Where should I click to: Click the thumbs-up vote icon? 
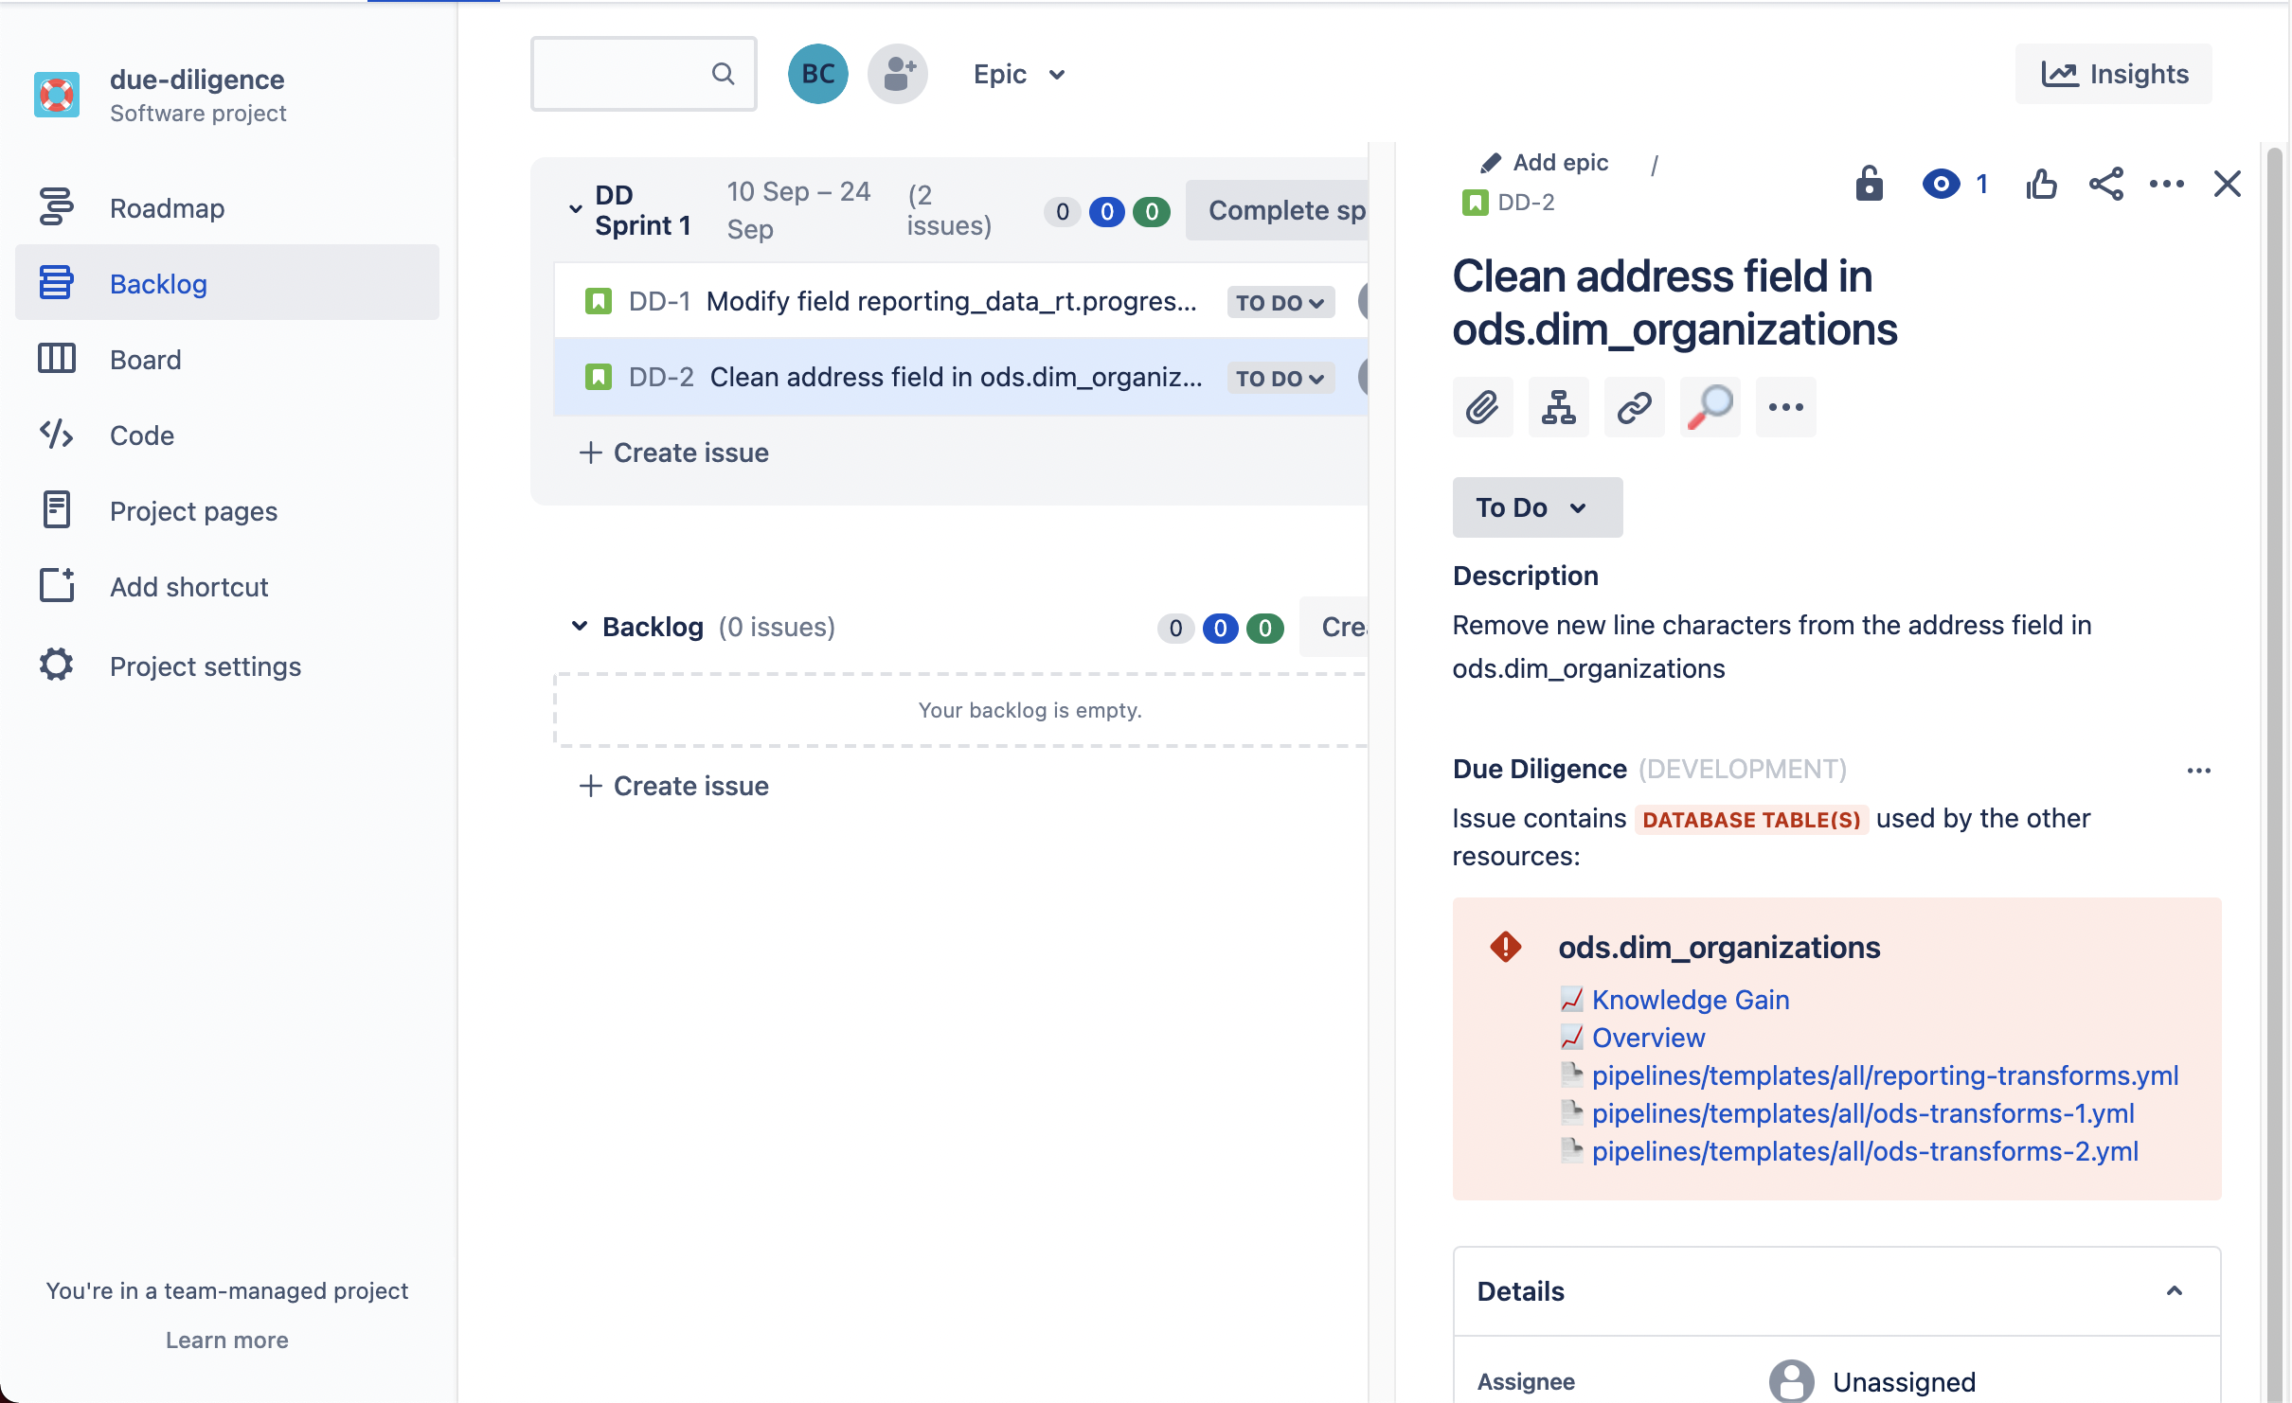[x=2041, y=184]
